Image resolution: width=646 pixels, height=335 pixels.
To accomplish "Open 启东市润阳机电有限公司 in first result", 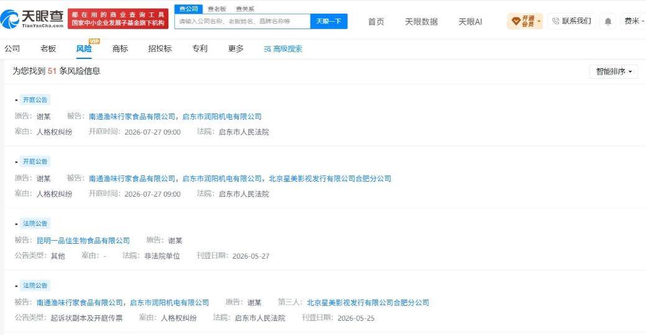I will pyautogui.click(x=222, y=117).
